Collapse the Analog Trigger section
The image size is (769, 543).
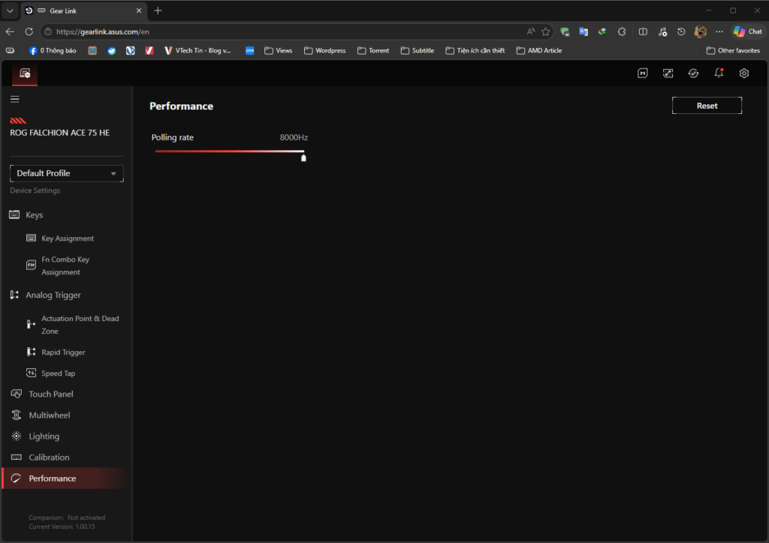click(53, 295)
